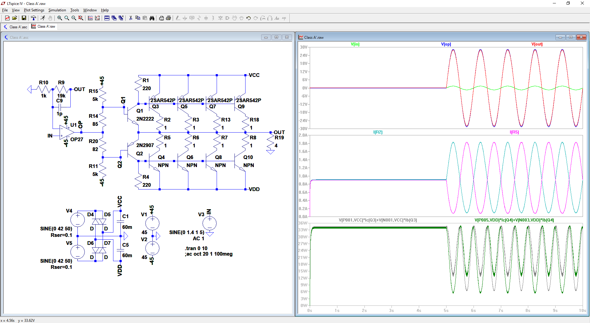Switch to the Class A'.raw tab
This screenshot has height=323, width=590.
tap(43, 26)
